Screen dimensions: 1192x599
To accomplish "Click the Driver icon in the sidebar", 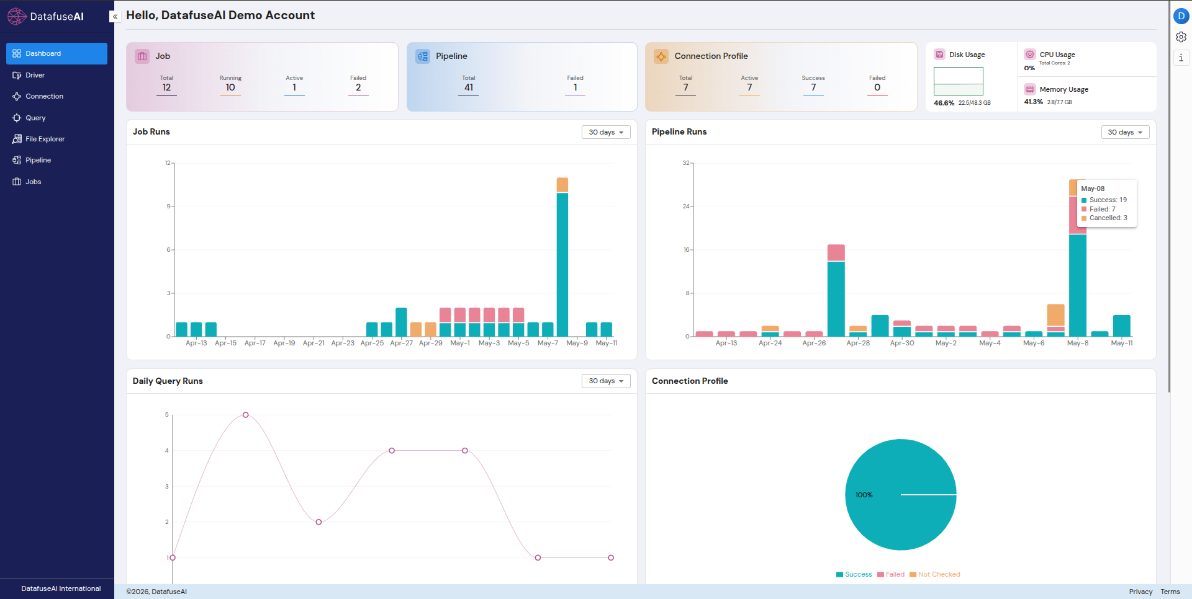I will click(17, 75).
